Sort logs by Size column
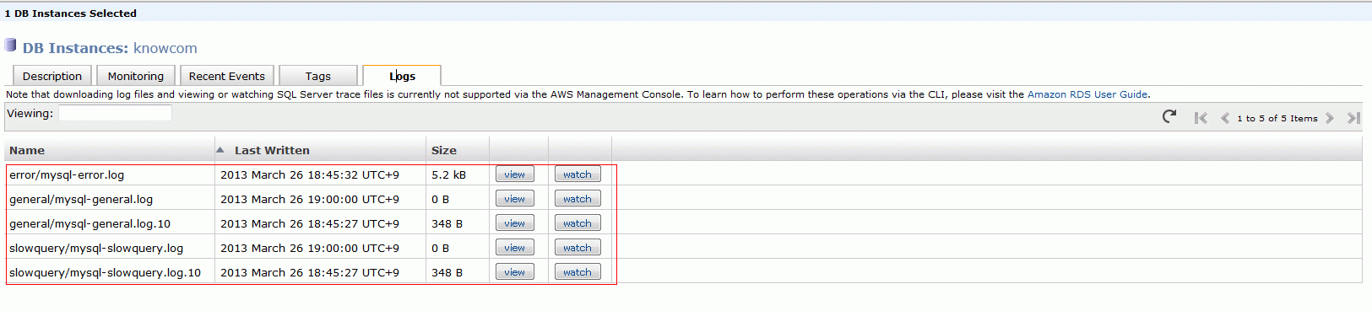The width and height of the screenshot is (1372, 311). [x=444, y=150]
